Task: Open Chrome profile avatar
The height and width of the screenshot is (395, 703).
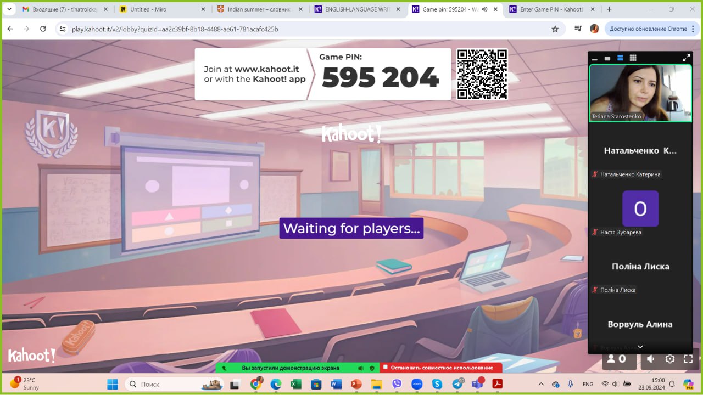Action: (x=594, y=29)
